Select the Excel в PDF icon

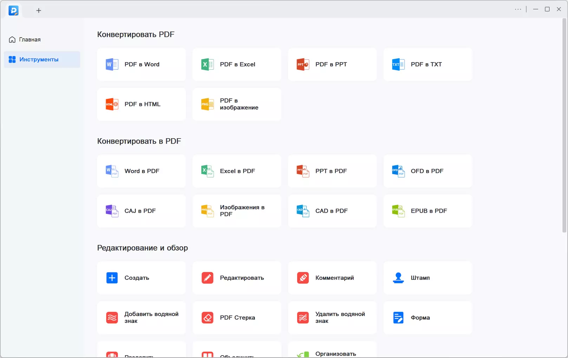click(207, 171)
